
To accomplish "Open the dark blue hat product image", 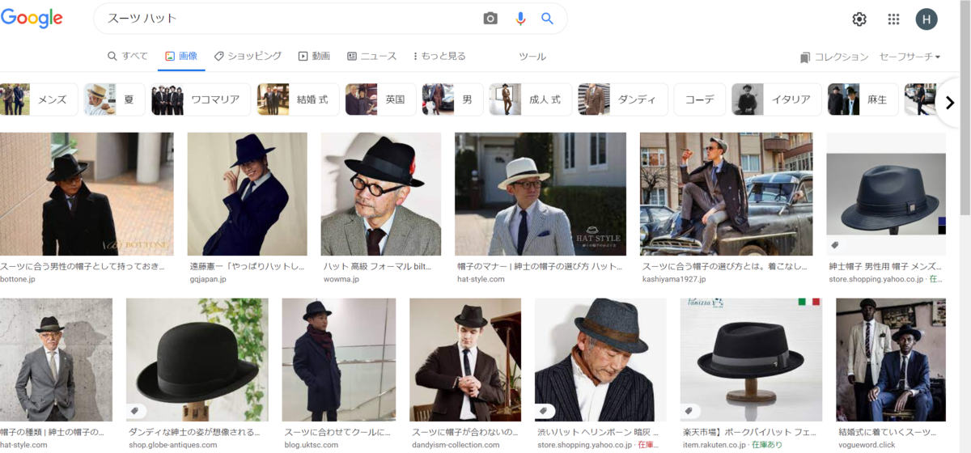I will coord(886,194).
